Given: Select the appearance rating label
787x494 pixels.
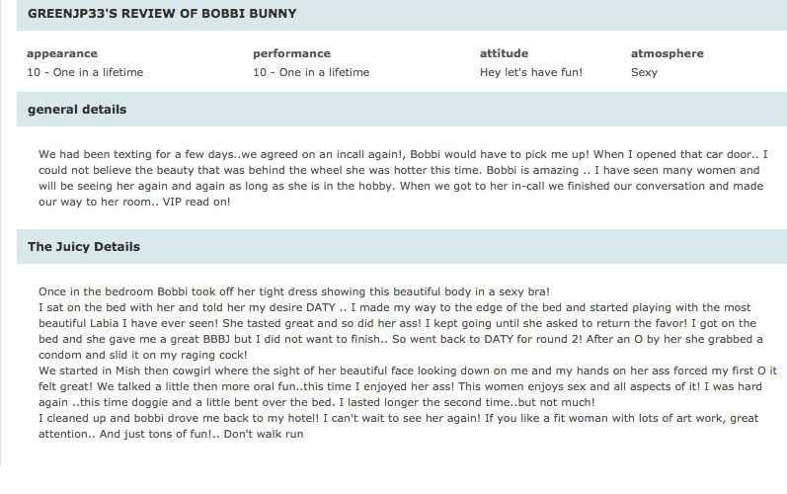Looking at the screenshot, I should (62, 53).
